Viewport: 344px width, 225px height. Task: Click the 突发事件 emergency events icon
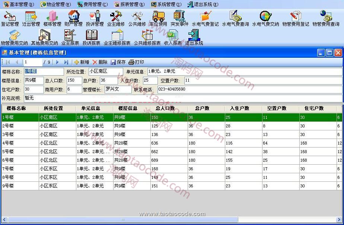click(179, 18)
